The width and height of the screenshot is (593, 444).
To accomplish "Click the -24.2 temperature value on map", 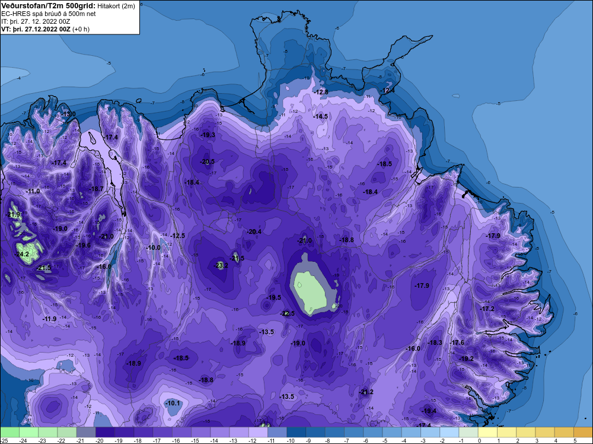I will [21, 255].
